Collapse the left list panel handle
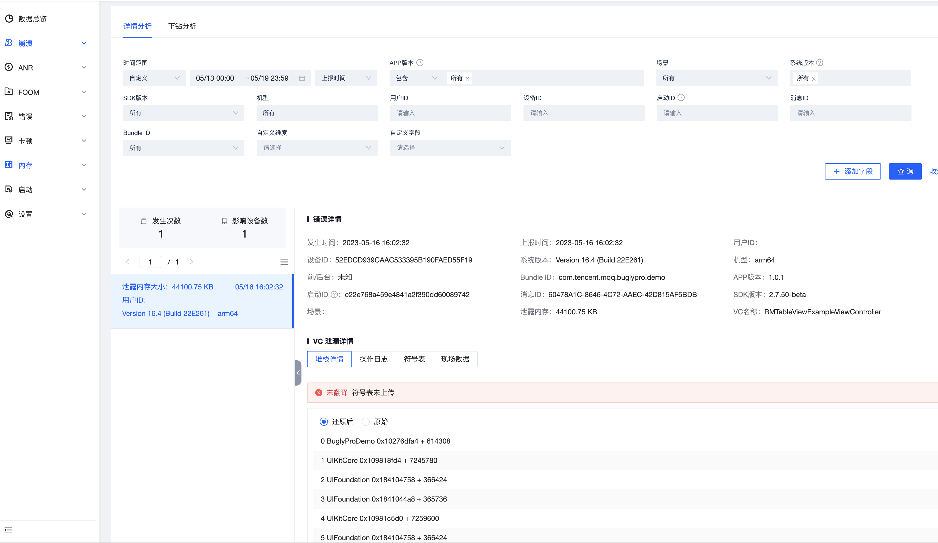Screen dimensions: 938x543 tap(298, 373)
